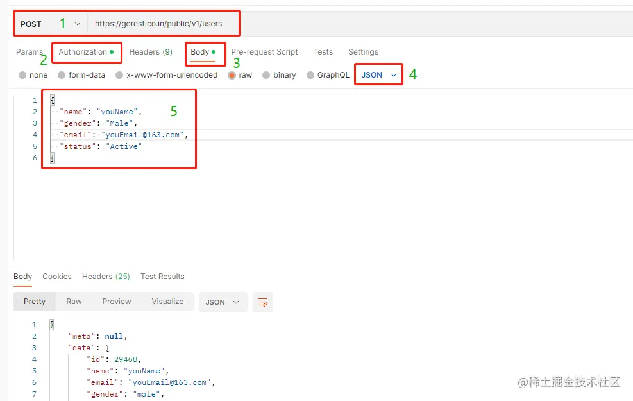Click response "email" value line
The width and height of the screenshot is (633, 401).
(151, 382)
